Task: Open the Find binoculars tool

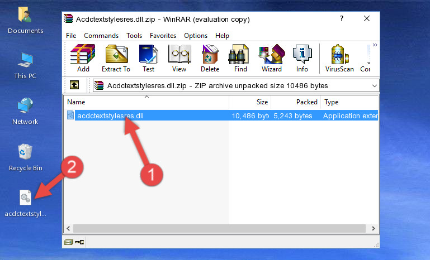Action: click(240, 58)
